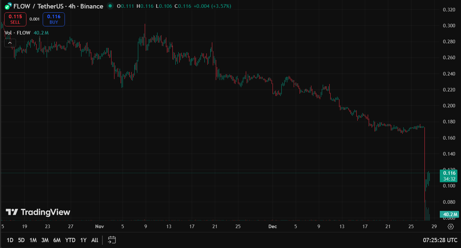Click the 0.280 price axis label
Image resolution: width=461 pixels, height=248 pixels.
449,42
